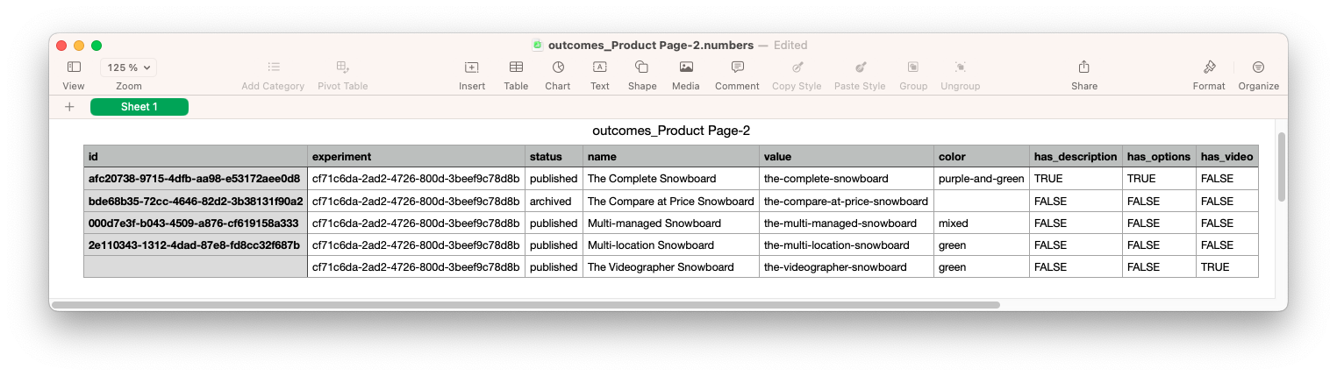Image resolution: width=1337 pixels, height=376 pixels.
Task: Select Multi-location Snowboard name cell
Action: point(671,245)
